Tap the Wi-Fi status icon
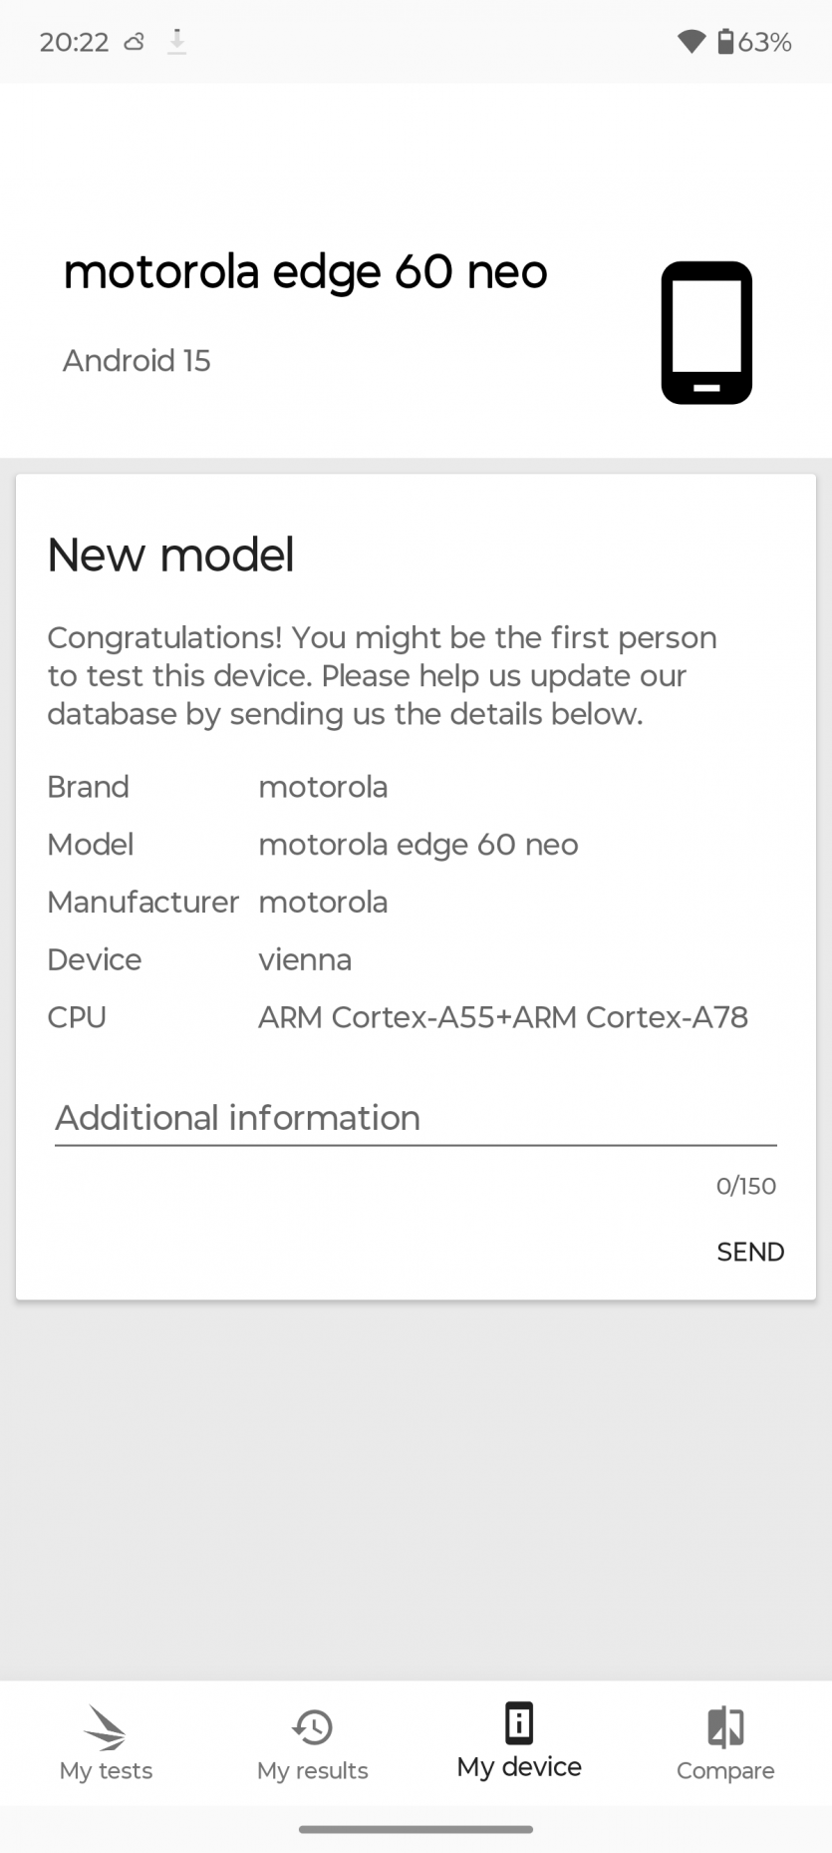The height and width of the screenshot is (1853, 832). (691, 42)
